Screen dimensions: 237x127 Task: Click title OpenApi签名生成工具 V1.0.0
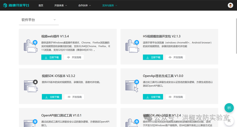click(163, 76)
